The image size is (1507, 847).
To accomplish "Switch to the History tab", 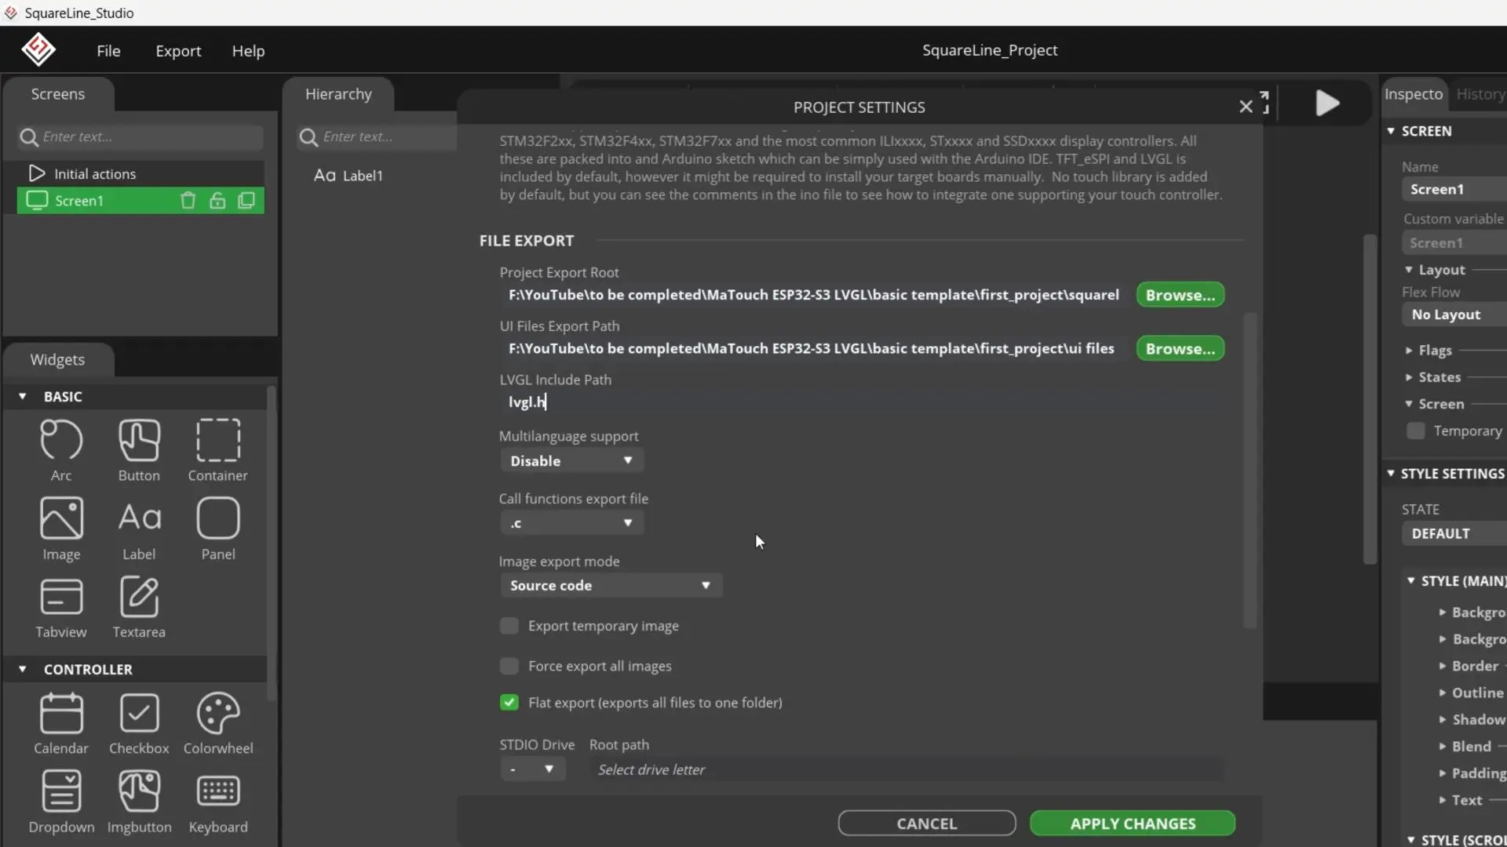I will click(1480, 94).
